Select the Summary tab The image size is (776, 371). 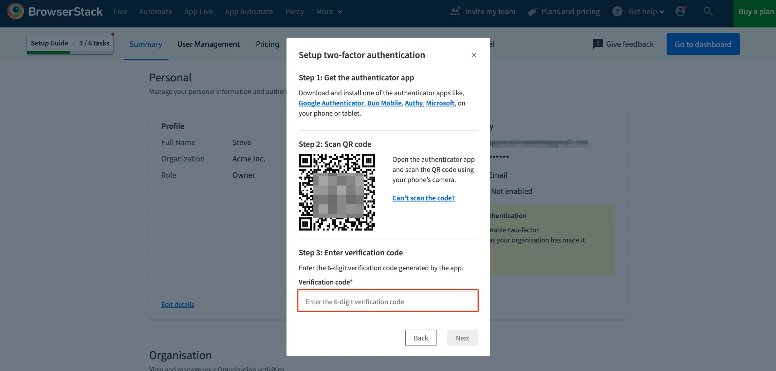[x=146, y=44]
